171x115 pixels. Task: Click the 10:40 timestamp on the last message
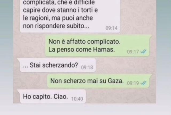[77, 99]
